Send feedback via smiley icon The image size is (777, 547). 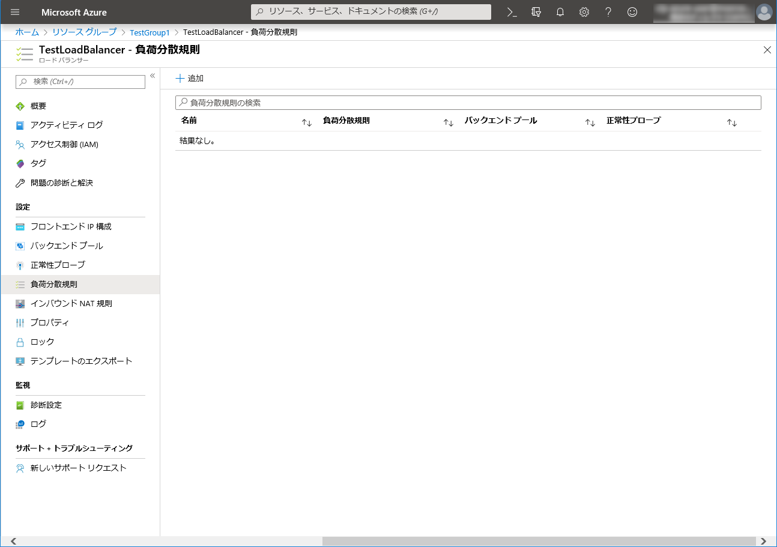[632, 12]
